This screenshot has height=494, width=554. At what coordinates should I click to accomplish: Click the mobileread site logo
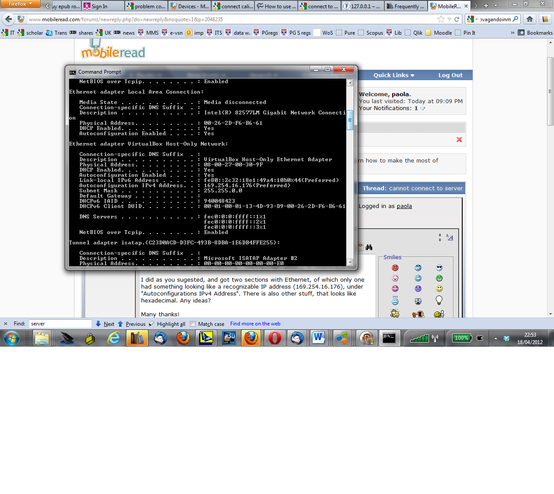(113, 49)
